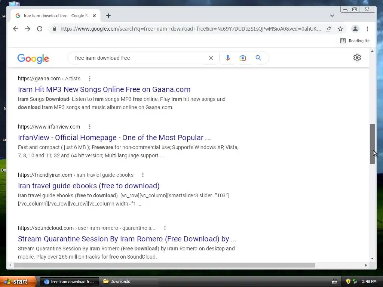Click the scroll right arrow
Image resolution: width=383 pixels, height=287 pixels.
pos(366,265)
